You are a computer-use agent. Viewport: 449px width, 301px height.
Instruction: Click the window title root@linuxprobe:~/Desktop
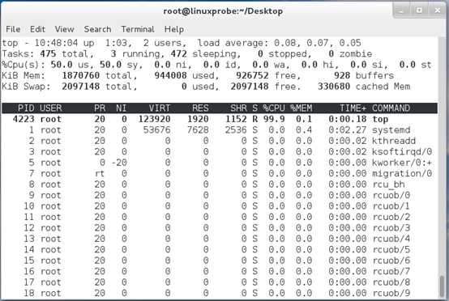[x=223, y=11]
